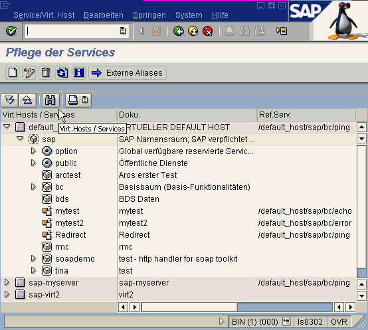Click the status bar expand triangle

(221, 321)
